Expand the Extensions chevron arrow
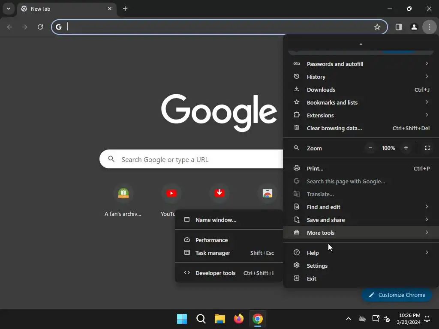Image resolution: width=439 pixels, height=329 pixels. pos(427,115)
